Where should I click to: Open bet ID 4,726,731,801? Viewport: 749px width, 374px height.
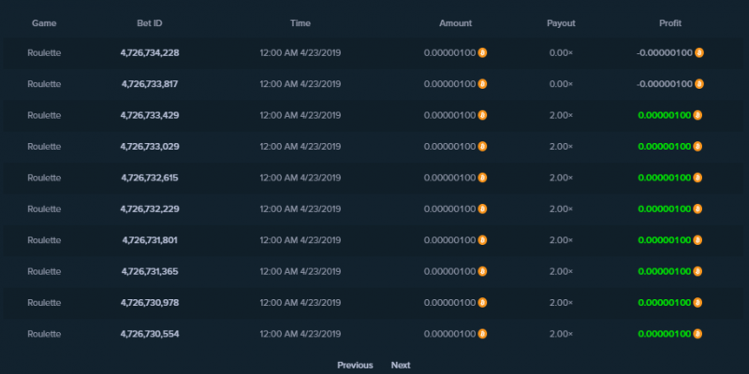pos(150,240)
